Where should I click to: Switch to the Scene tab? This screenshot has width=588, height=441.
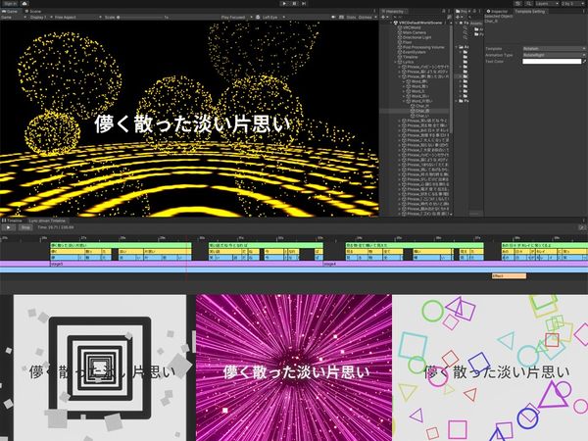33,11
